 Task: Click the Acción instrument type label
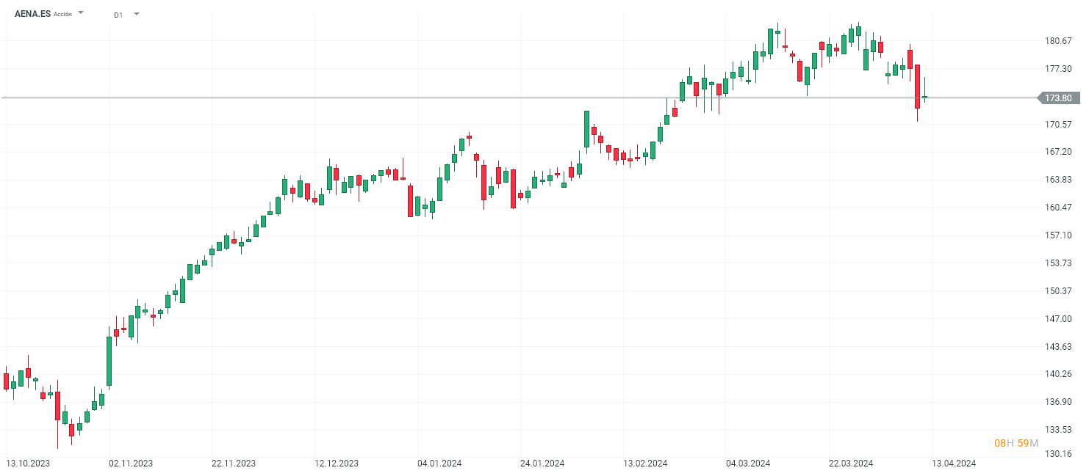[62, 15]
